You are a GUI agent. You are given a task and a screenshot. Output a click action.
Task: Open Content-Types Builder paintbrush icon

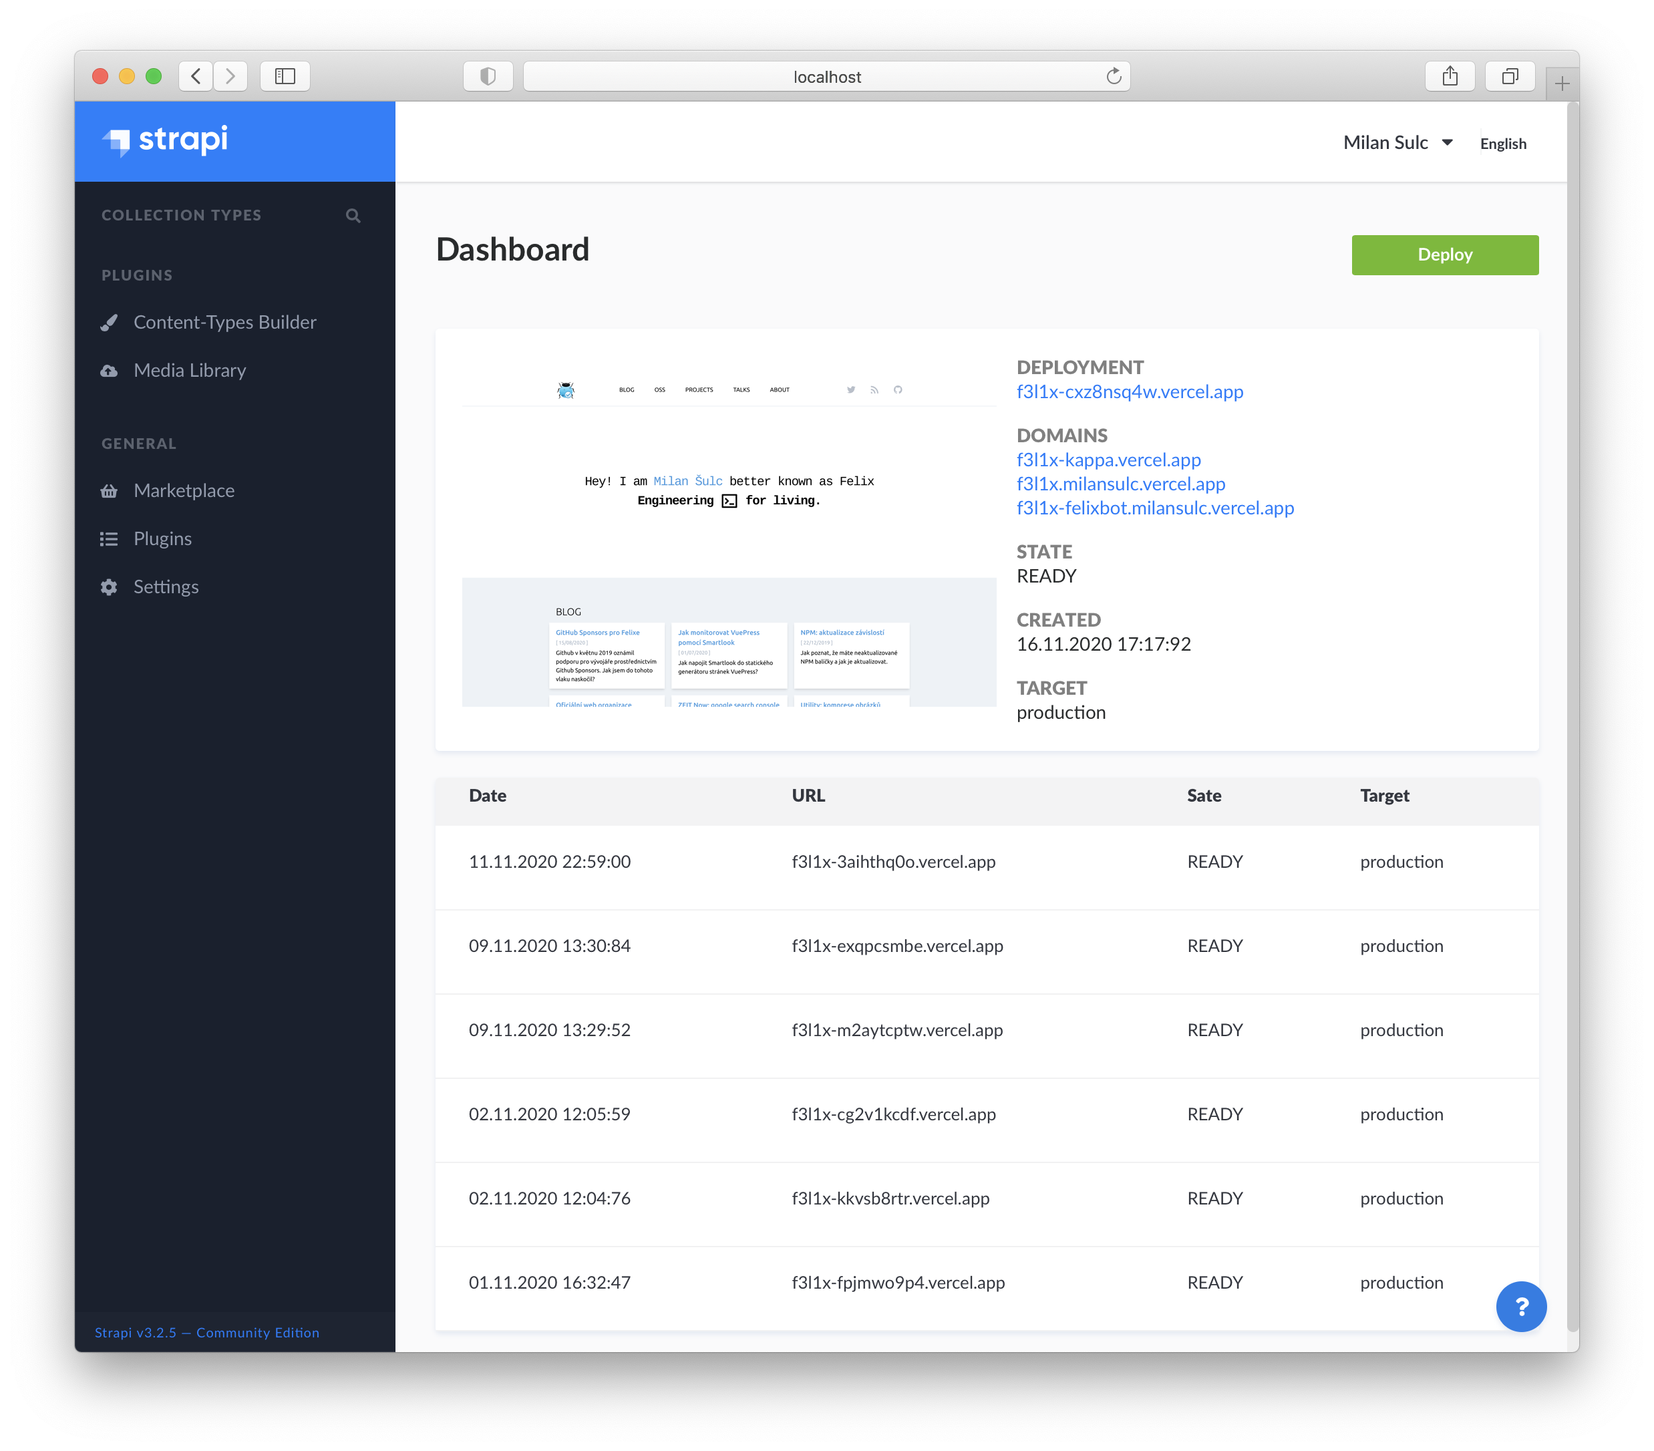(110, 322)
